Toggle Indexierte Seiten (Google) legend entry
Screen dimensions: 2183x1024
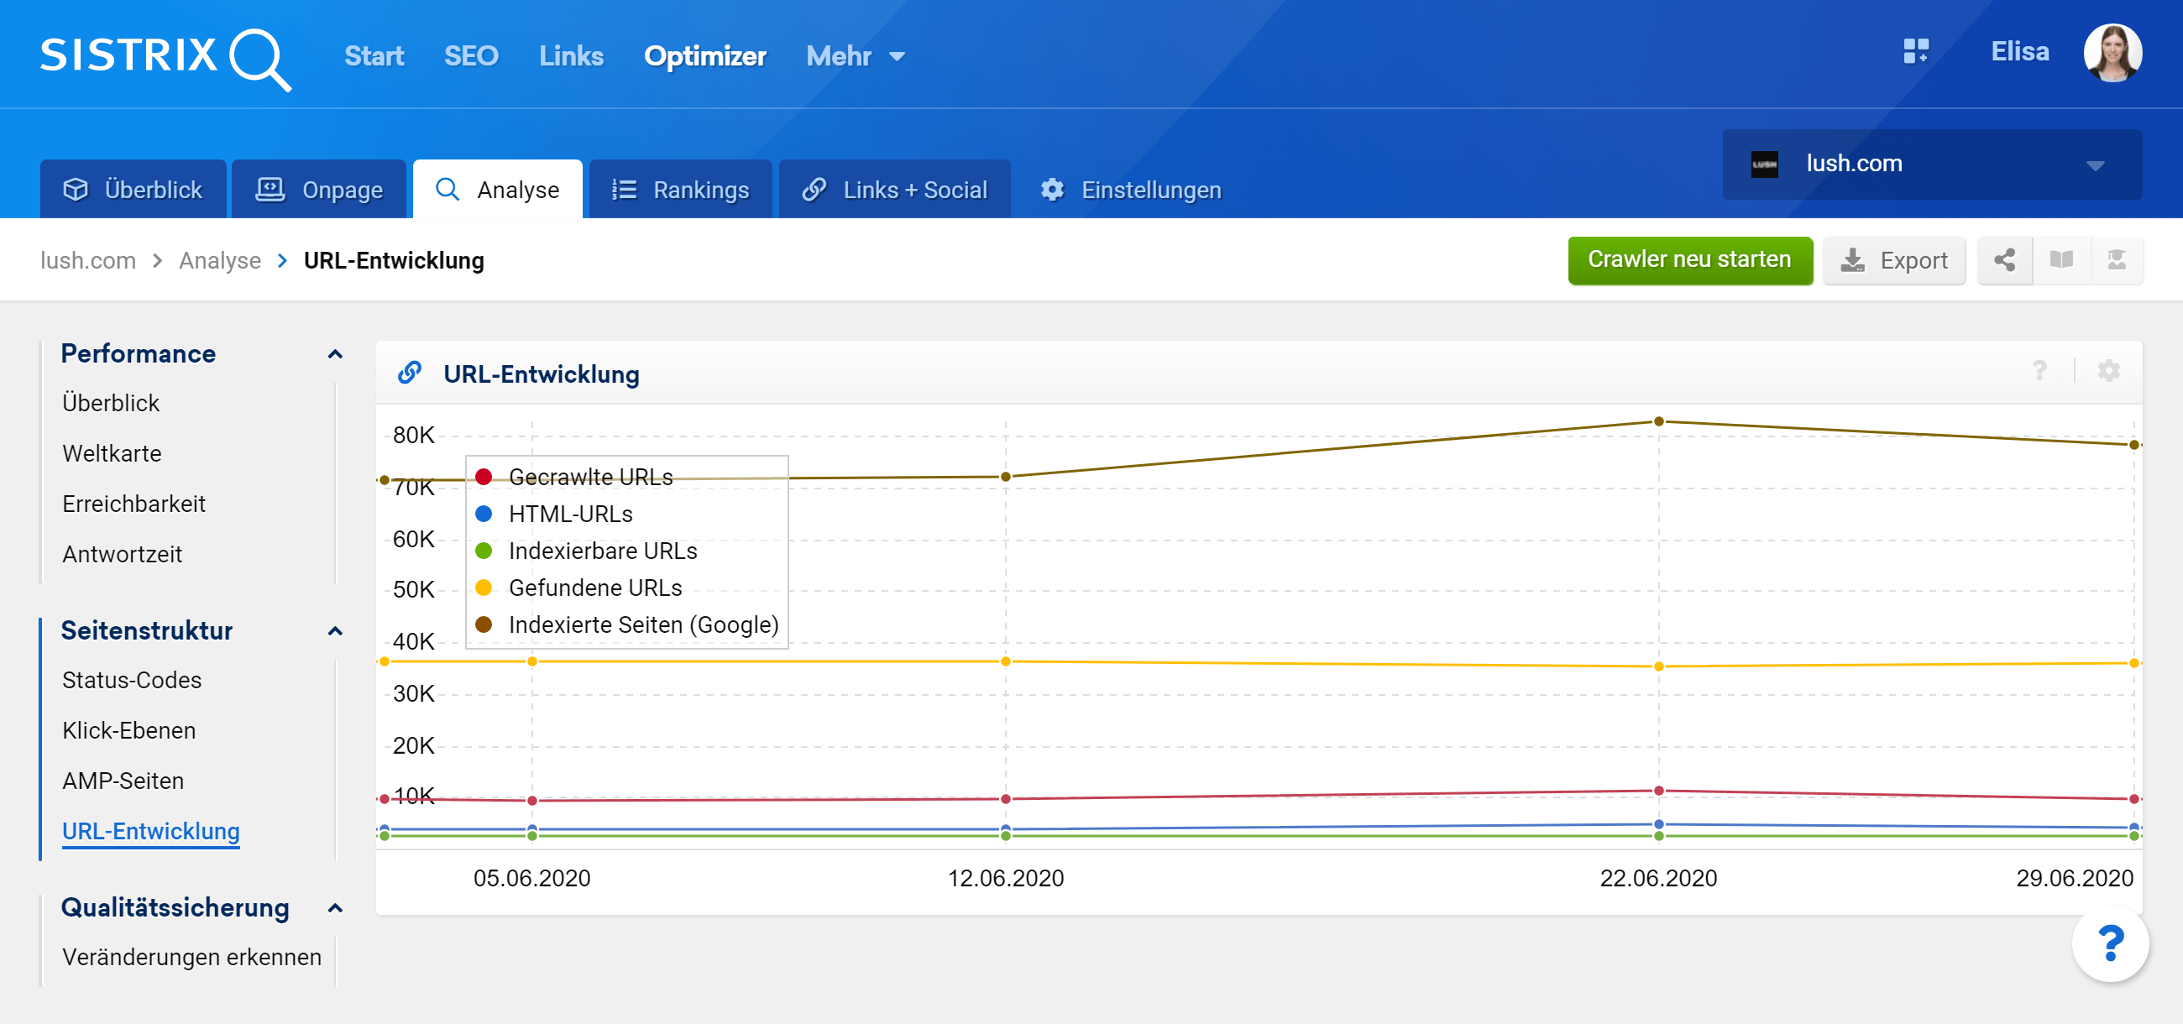click(642, 625)
